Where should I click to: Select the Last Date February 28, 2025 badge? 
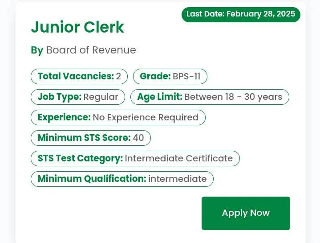click(x=241, y=14)
